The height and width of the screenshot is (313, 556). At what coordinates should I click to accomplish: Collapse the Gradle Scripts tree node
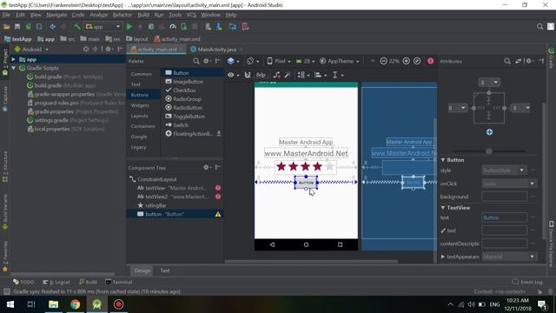[x=14, y=68]
